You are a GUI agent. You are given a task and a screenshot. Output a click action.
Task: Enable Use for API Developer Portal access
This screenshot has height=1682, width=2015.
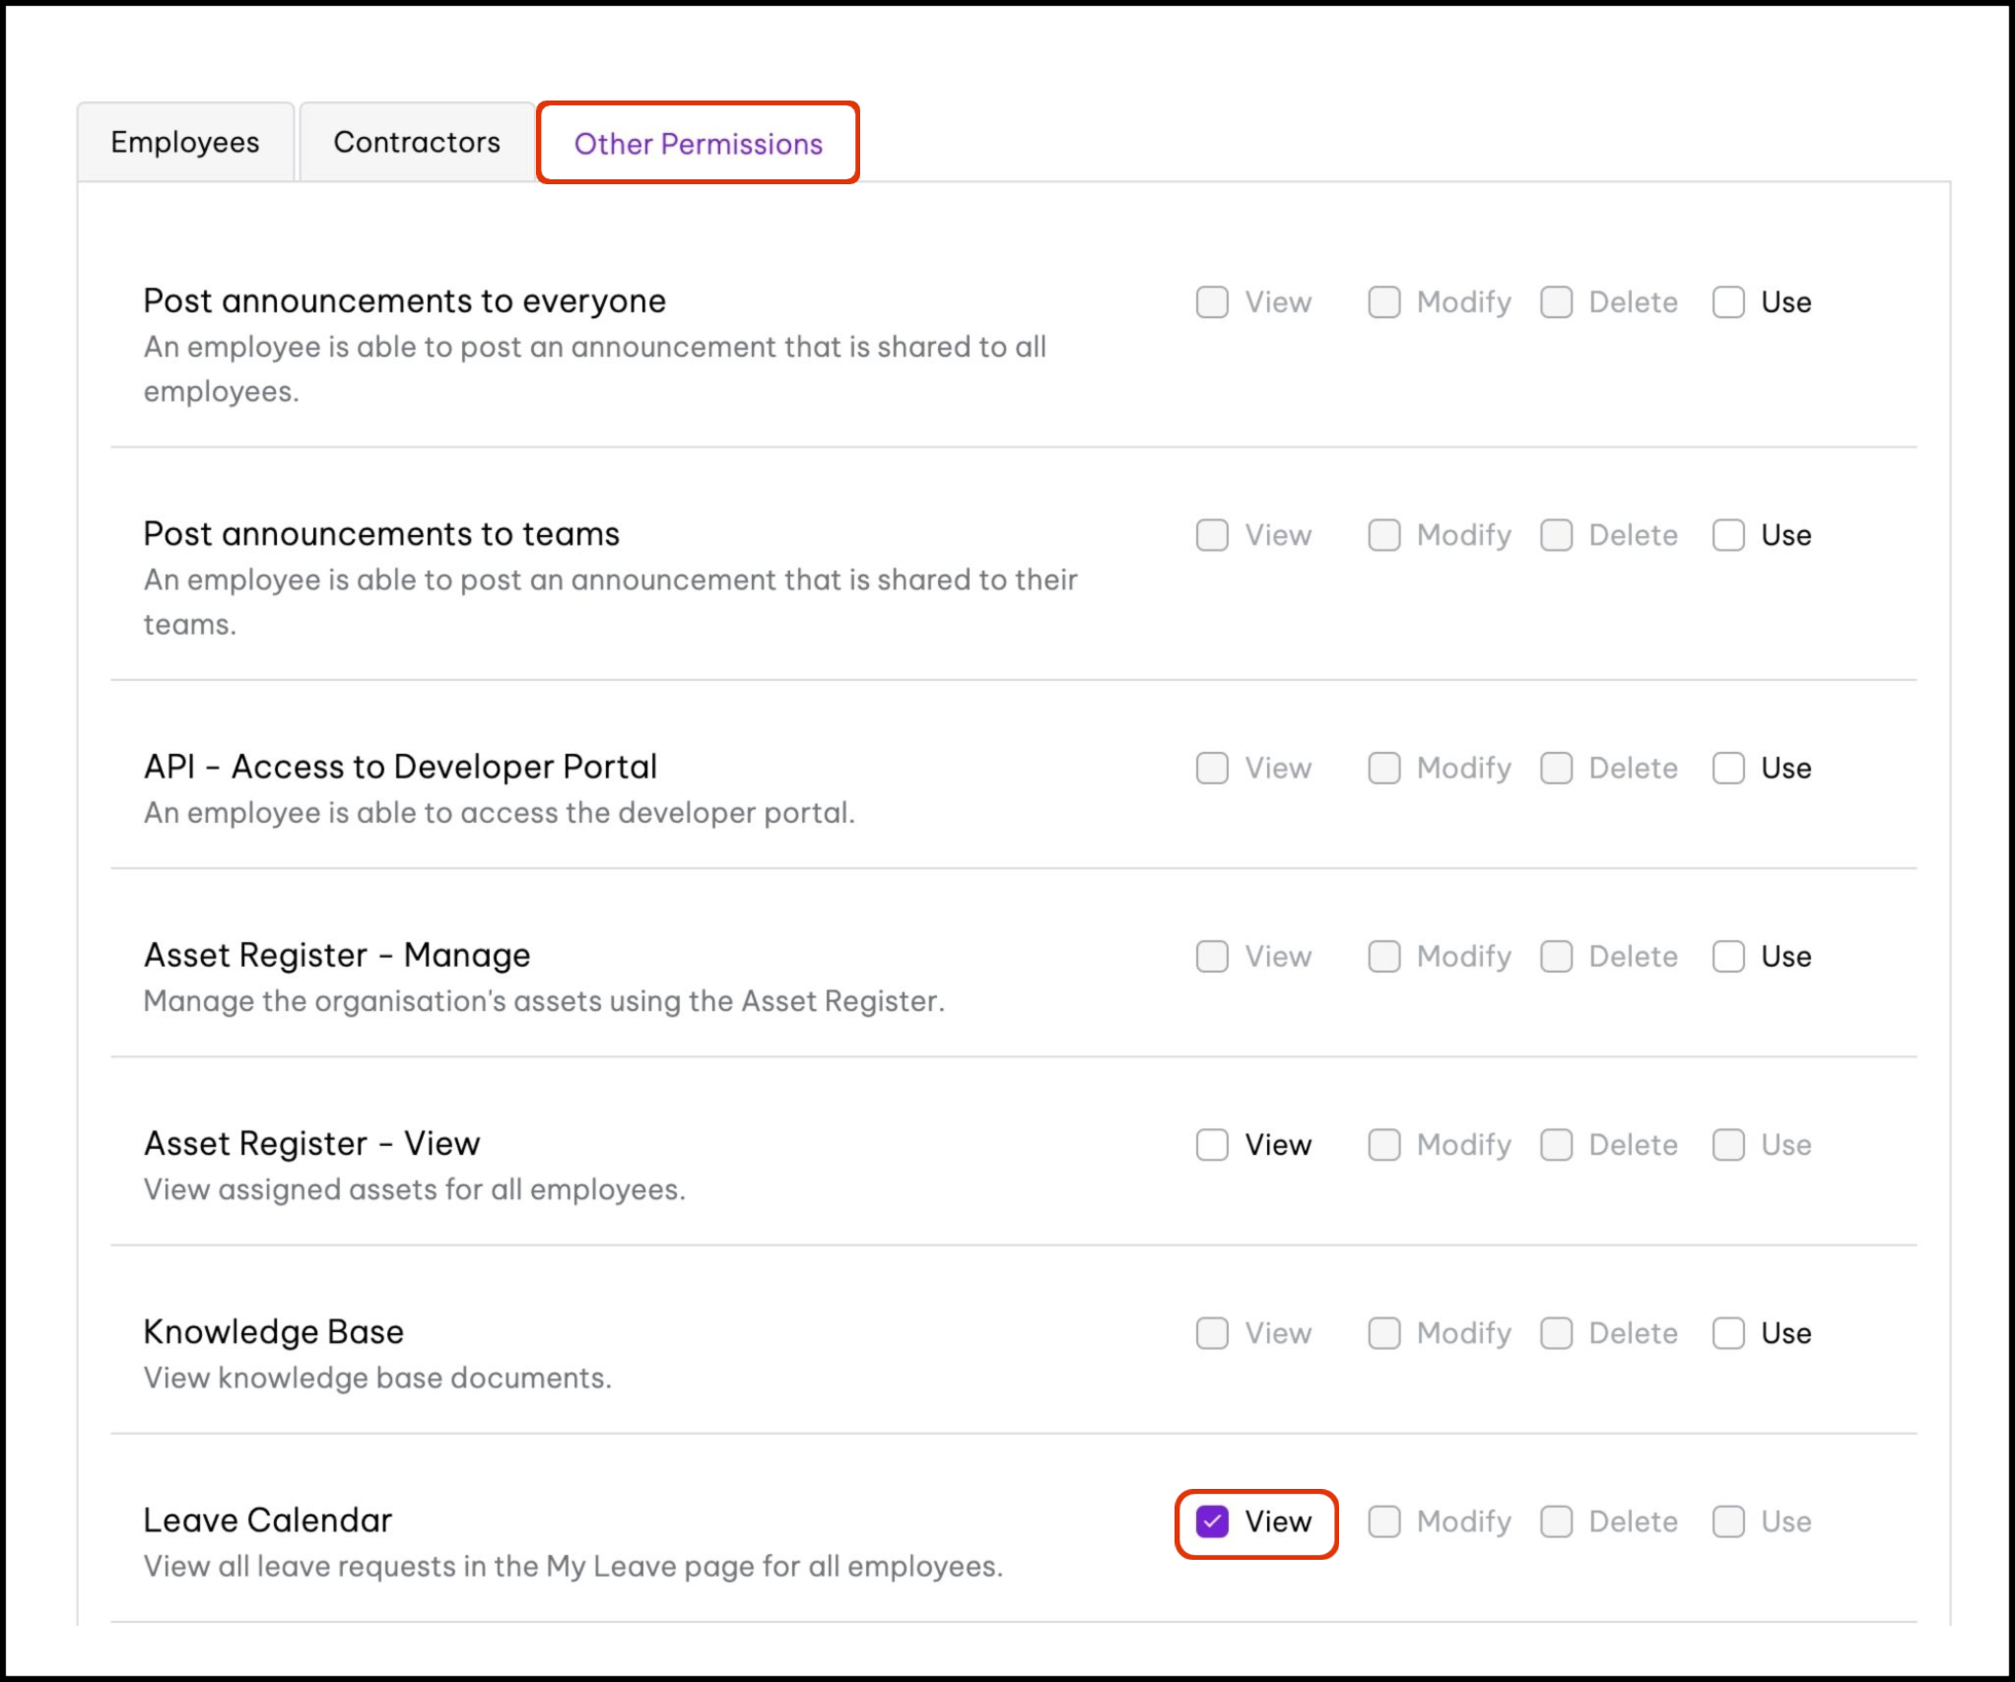[x=1728, y=769]
